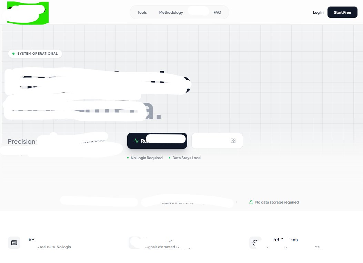The height and width of the screenshot is (263, 363).
Task: Click the grid icon on the white button
Action: pyautogui.click(x=233, y=141)
